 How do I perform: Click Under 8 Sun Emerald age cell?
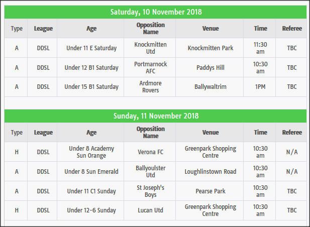[x=90, y=171]
